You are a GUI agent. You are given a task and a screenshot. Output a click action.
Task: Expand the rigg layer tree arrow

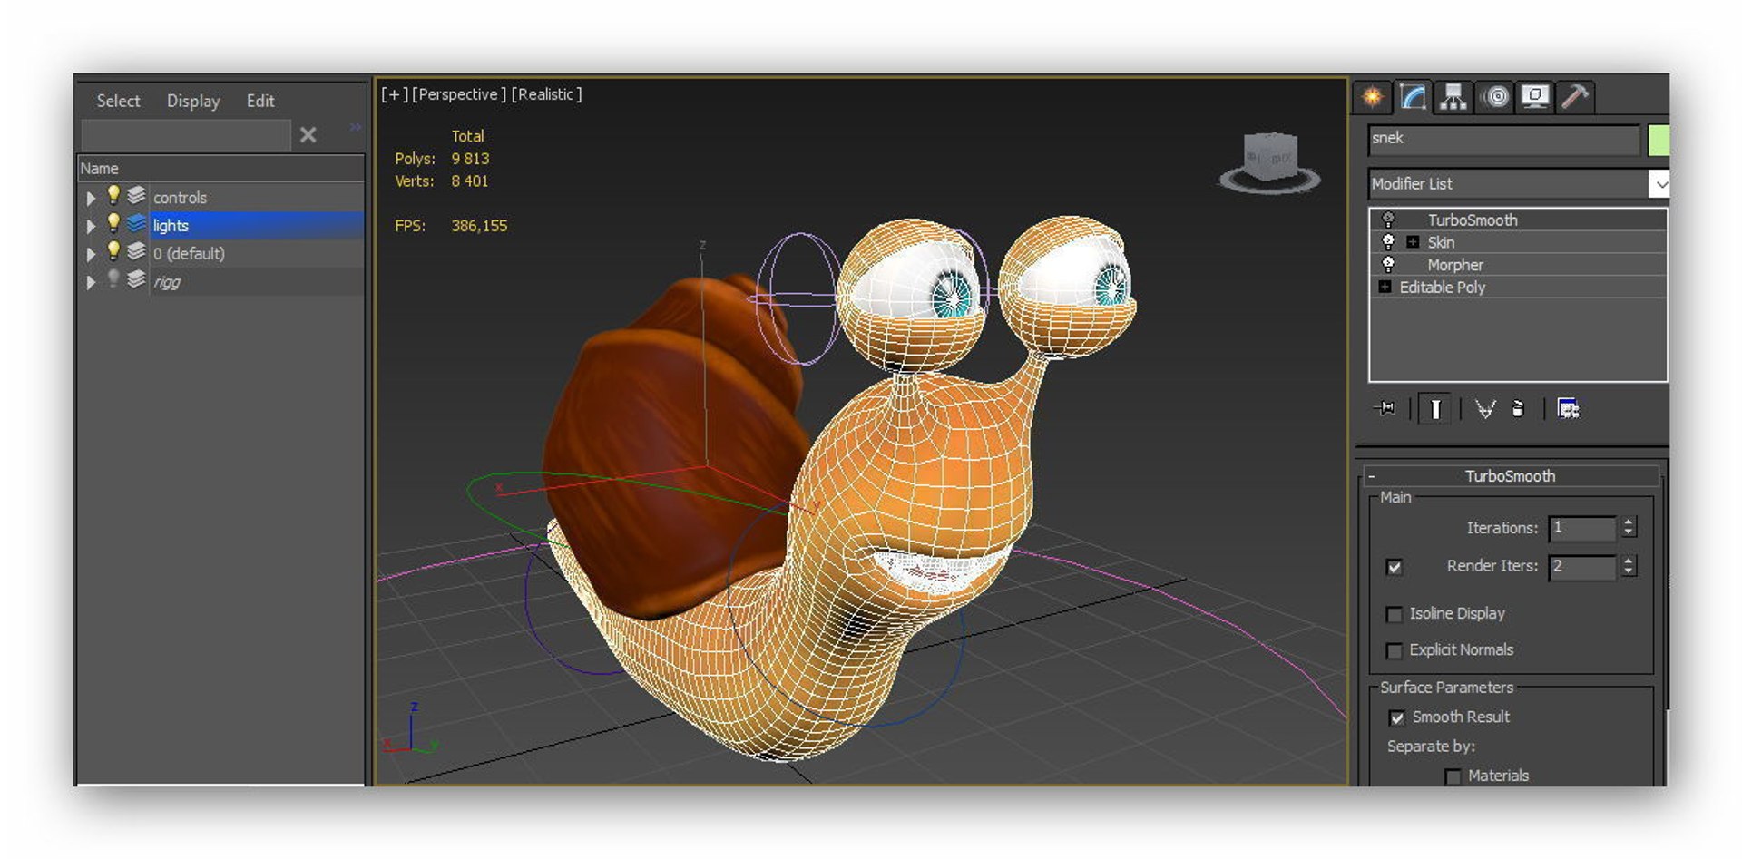click(91, 282)
